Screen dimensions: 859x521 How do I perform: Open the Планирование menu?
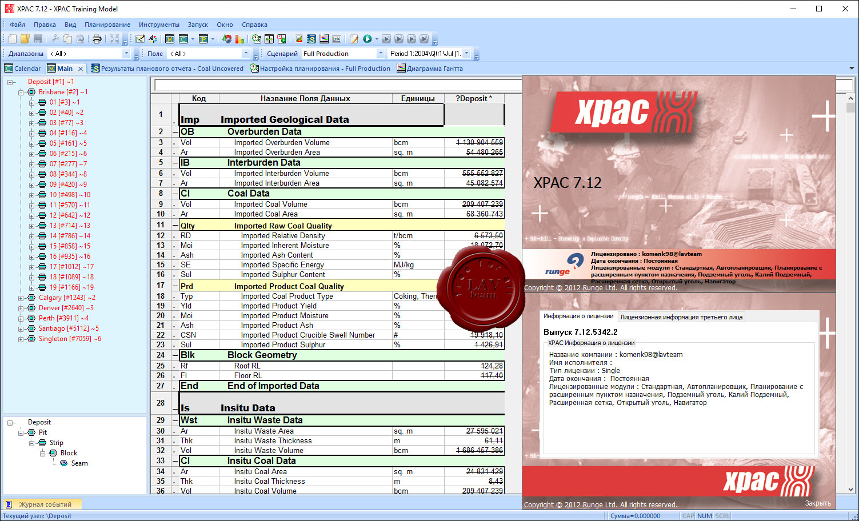coord(107,25)
